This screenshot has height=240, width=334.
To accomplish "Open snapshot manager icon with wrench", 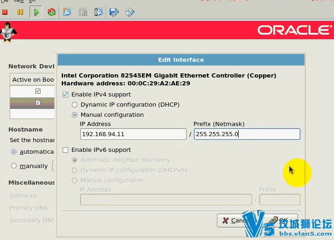I will 99,12.
